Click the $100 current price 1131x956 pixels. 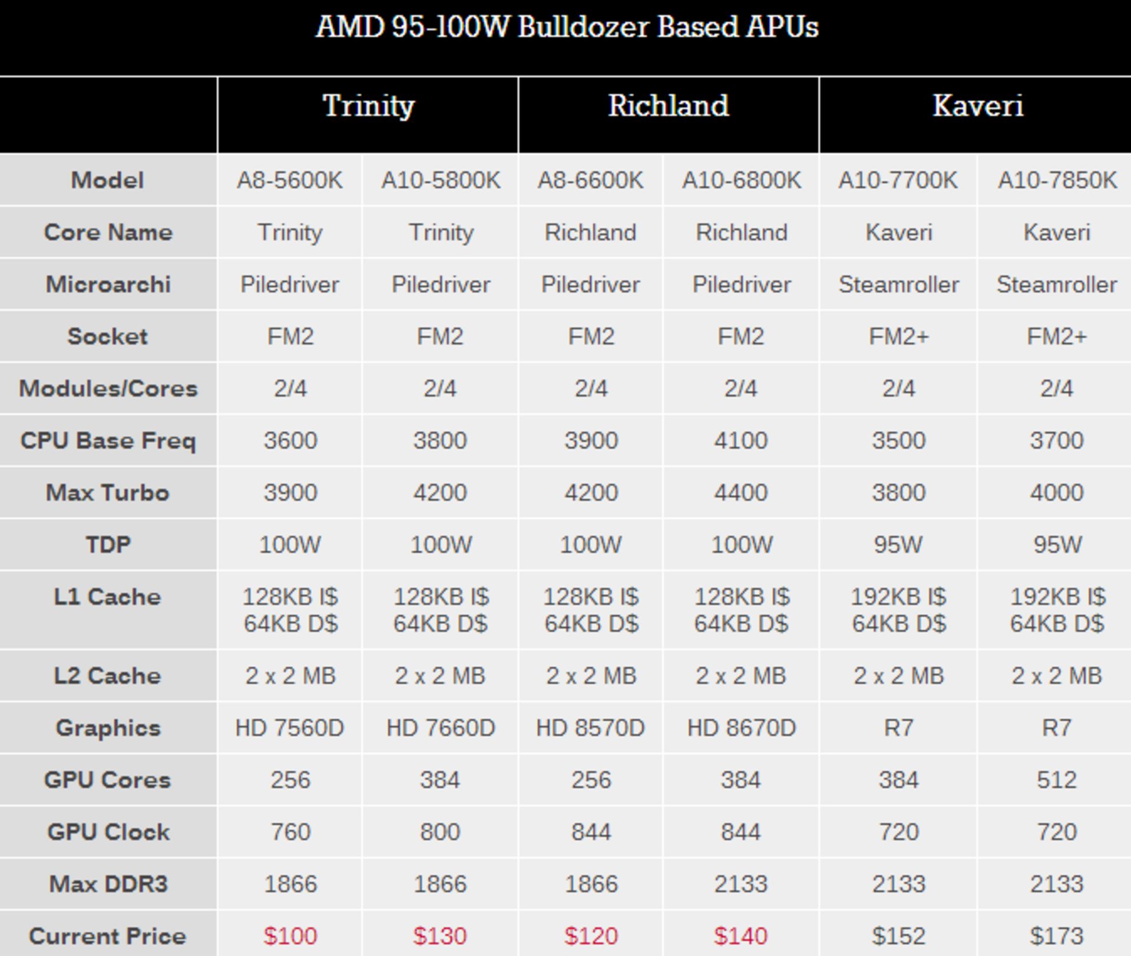(290, 935)
